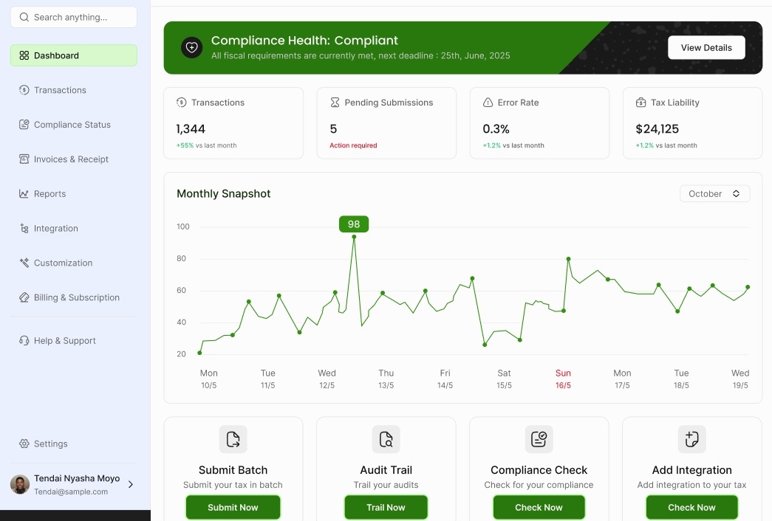Click the user profile avatar photo
Viewport: 772px width, 521px height.
click(x=20, y=485)
